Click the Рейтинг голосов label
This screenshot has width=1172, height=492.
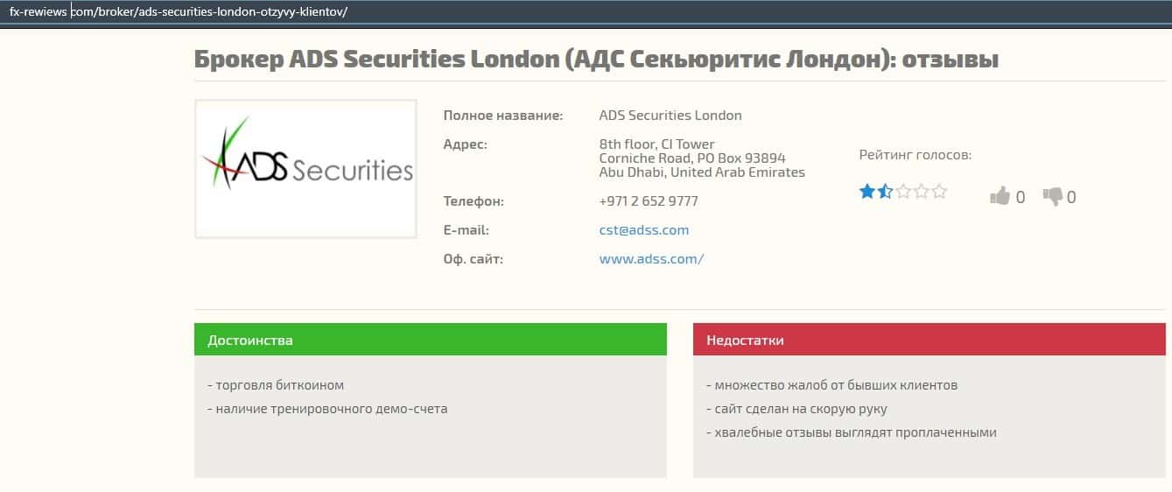(x=915, y=155)
